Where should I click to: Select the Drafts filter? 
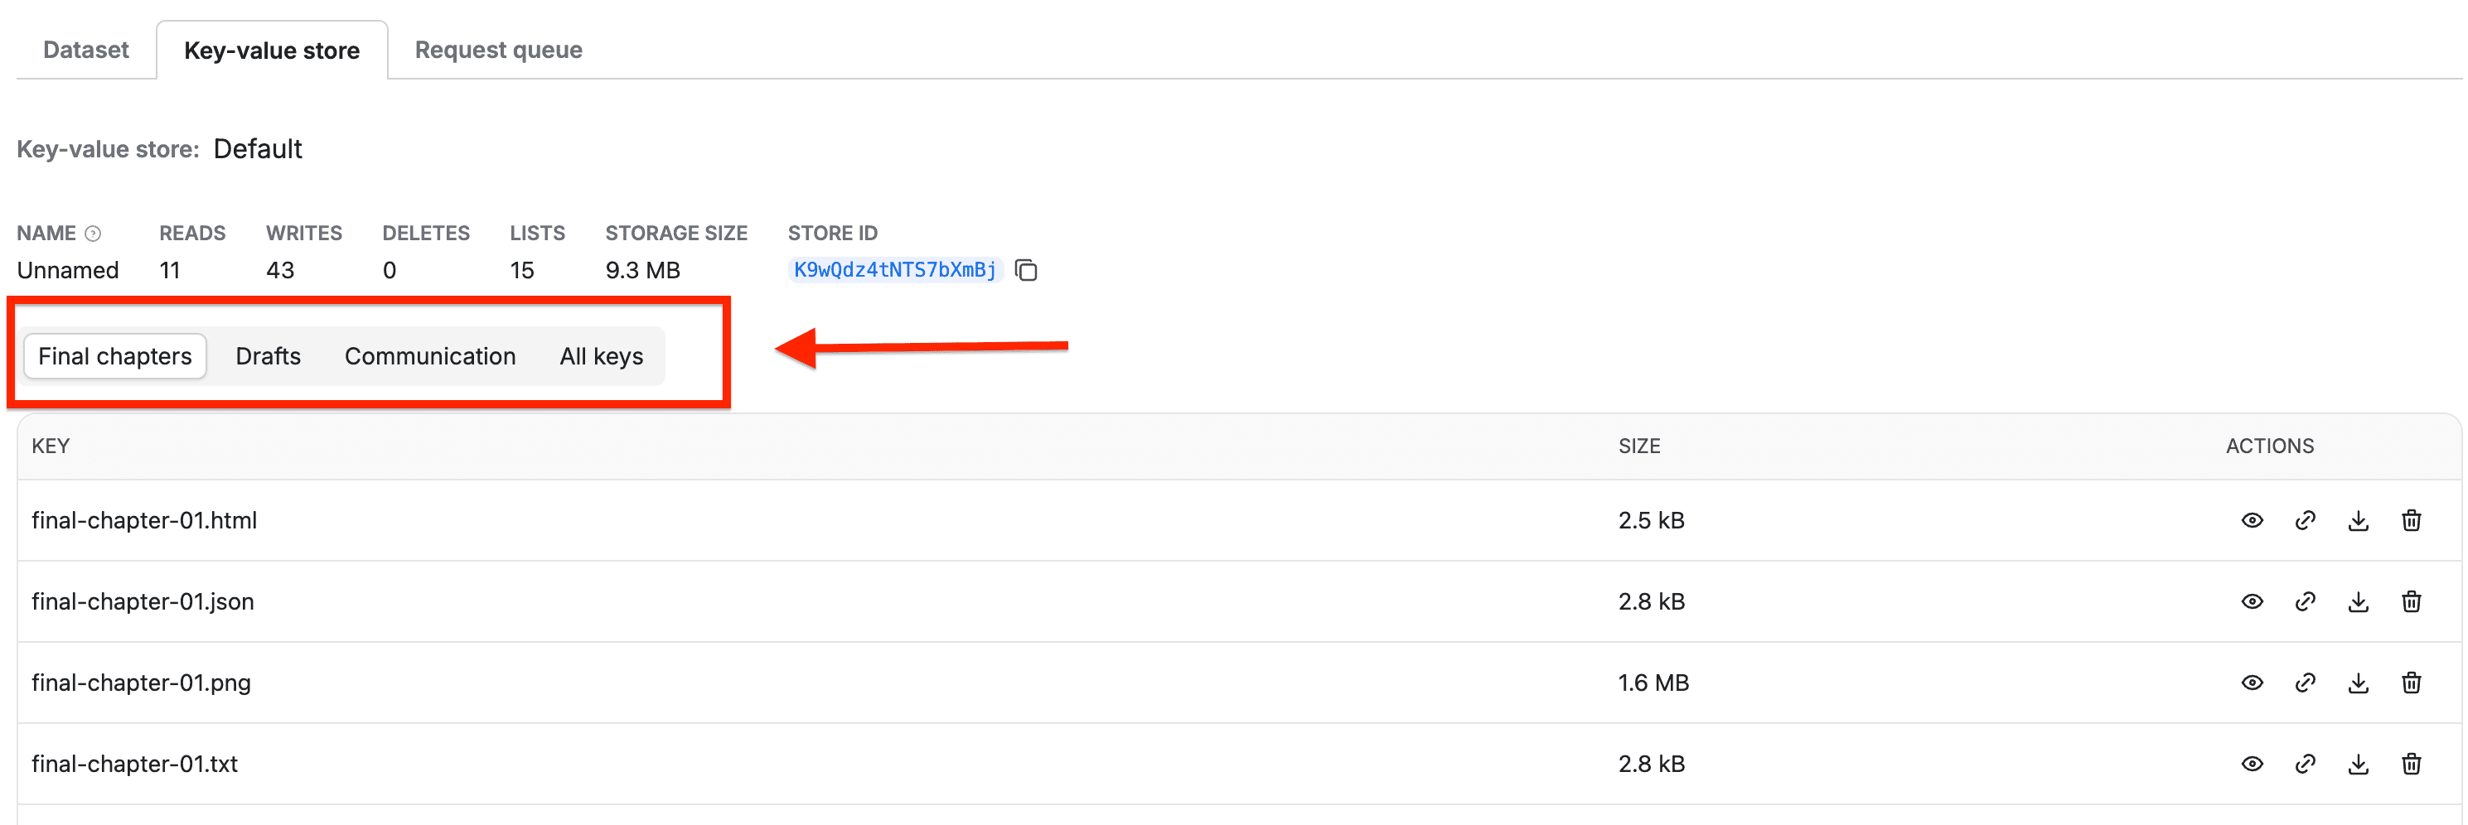pos(268,356)
